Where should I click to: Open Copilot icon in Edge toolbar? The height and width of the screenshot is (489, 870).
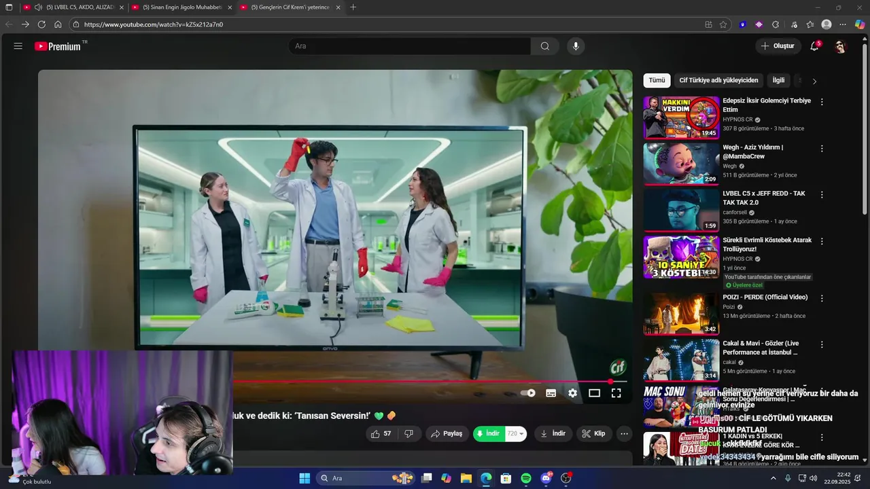point(860,24)
